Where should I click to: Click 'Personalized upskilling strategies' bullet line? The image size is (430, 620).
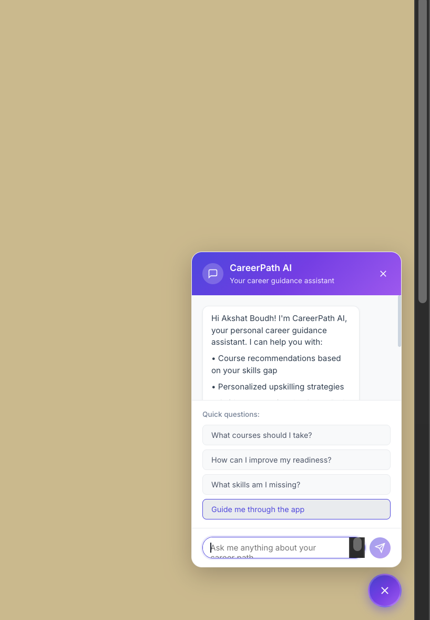[x=278, y=387]
